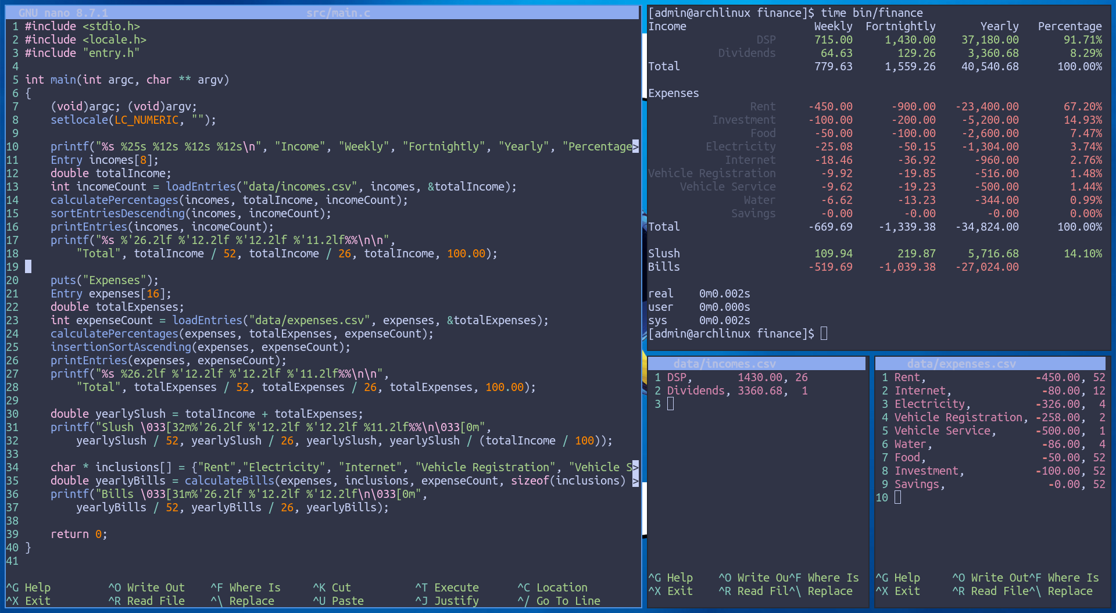Click the Slush percentage 14.10%
Image resolution: width=1116 pixels, height=613 pixels.
tap(1082, 253)
